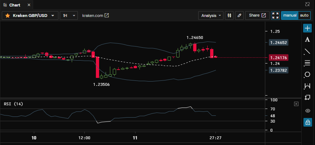Click the date 11 on time axis
315x145 pixels.
pos(136,138)
